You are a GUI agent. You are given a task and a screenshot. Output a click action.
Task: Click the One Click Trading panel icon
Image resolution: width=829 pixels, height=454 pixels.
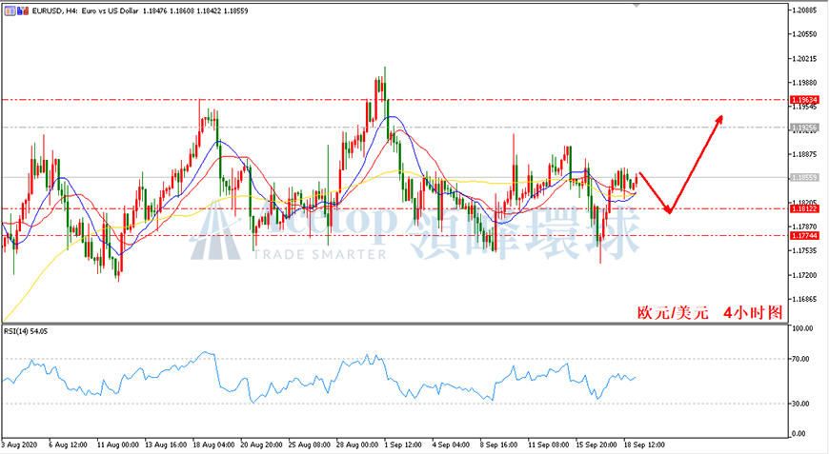tap(10, 10)
